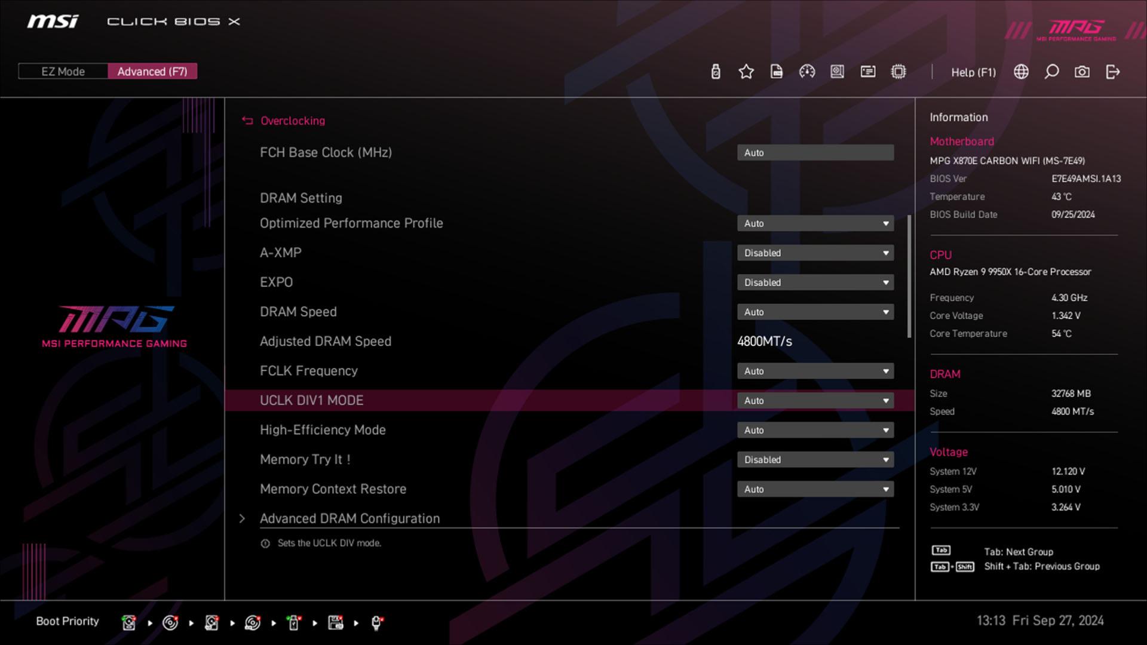The image size is (1147, 645).
Task: Select first optical disc boot priority icon
Action: (170, 623)
